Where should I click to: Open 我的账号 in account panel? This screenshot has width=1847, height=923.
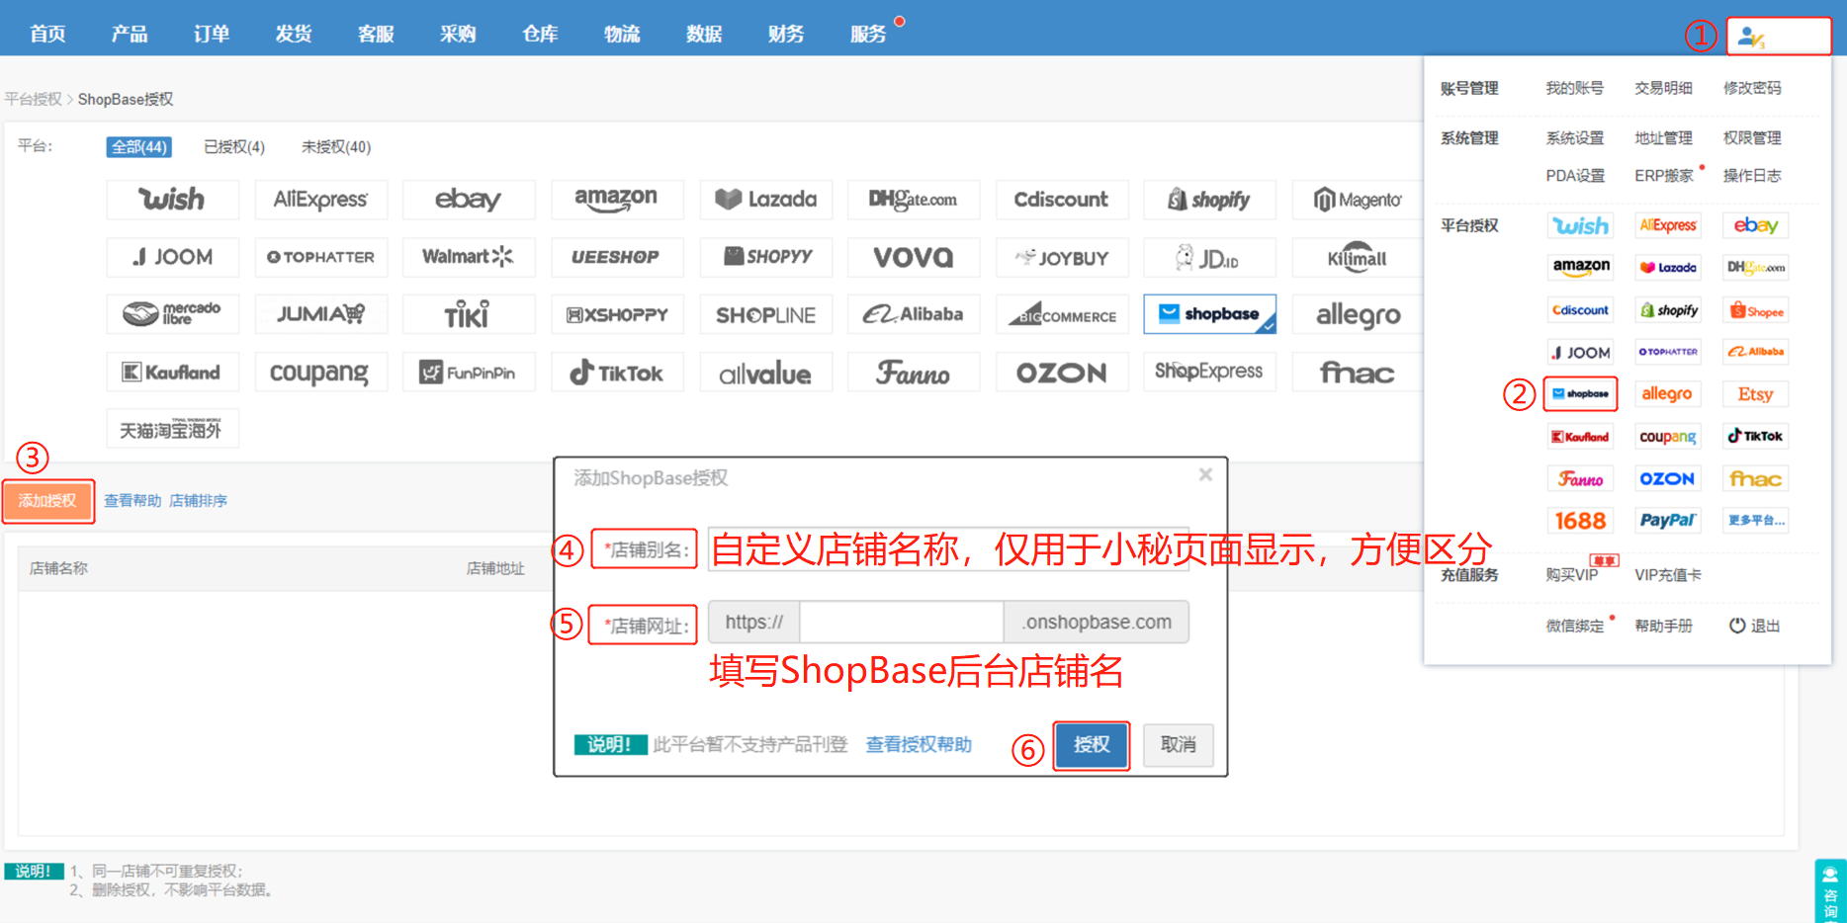[1574, 88]
